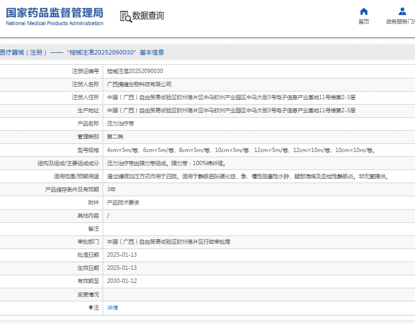Click National Medical Products Administration subtitle

55,23
